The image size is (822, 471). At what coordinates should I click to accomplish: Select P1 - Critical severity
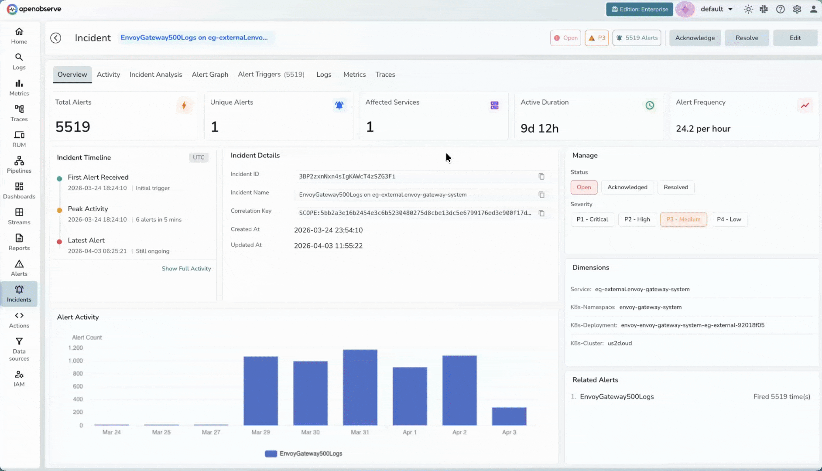592,219
